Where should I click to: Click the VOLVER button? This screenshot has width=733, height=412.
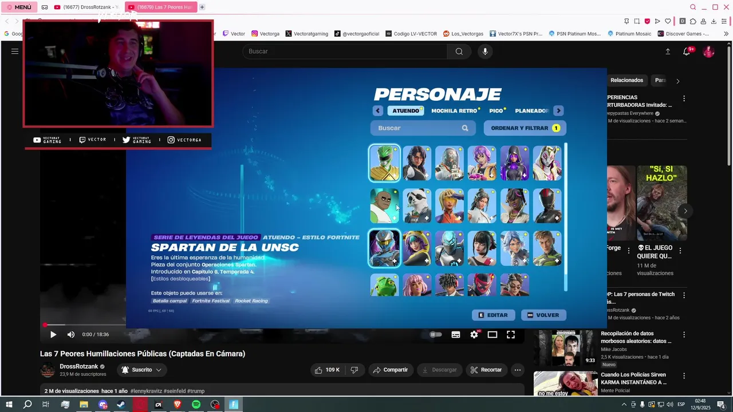point(543,315)
